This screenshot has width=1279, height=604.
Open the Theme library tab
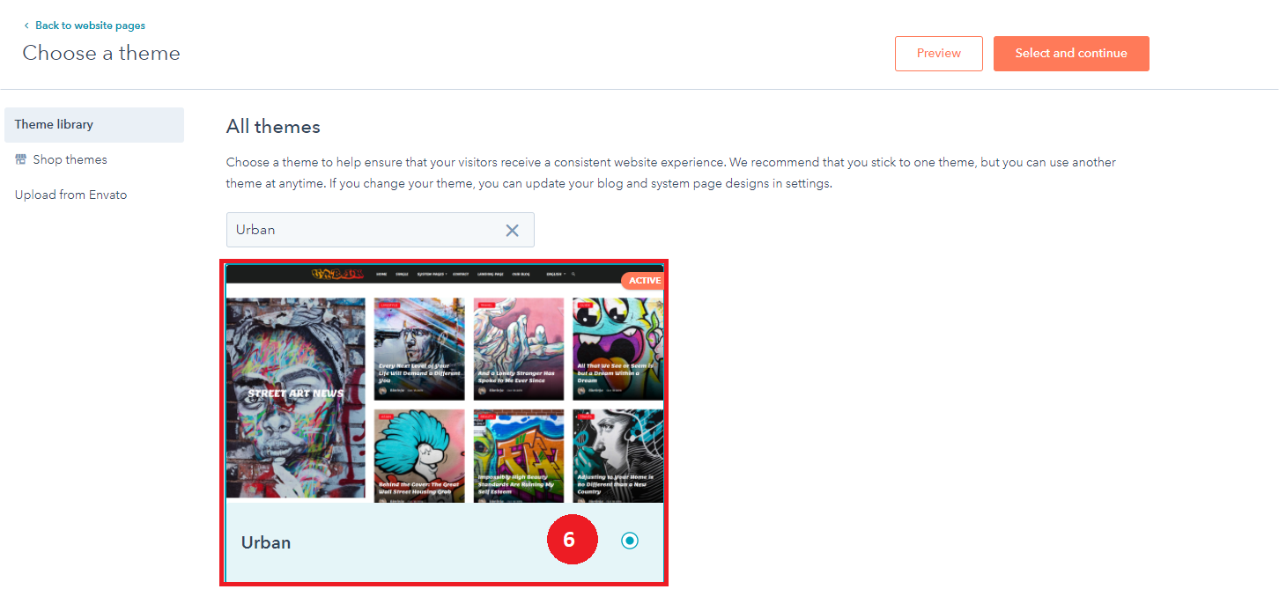point(93,125)
